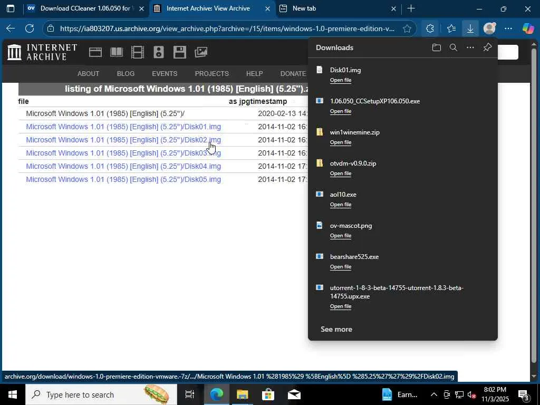This screenshot has height=405, width=540.
Task: Click the address bar URL field
Action: click(227, 28)
